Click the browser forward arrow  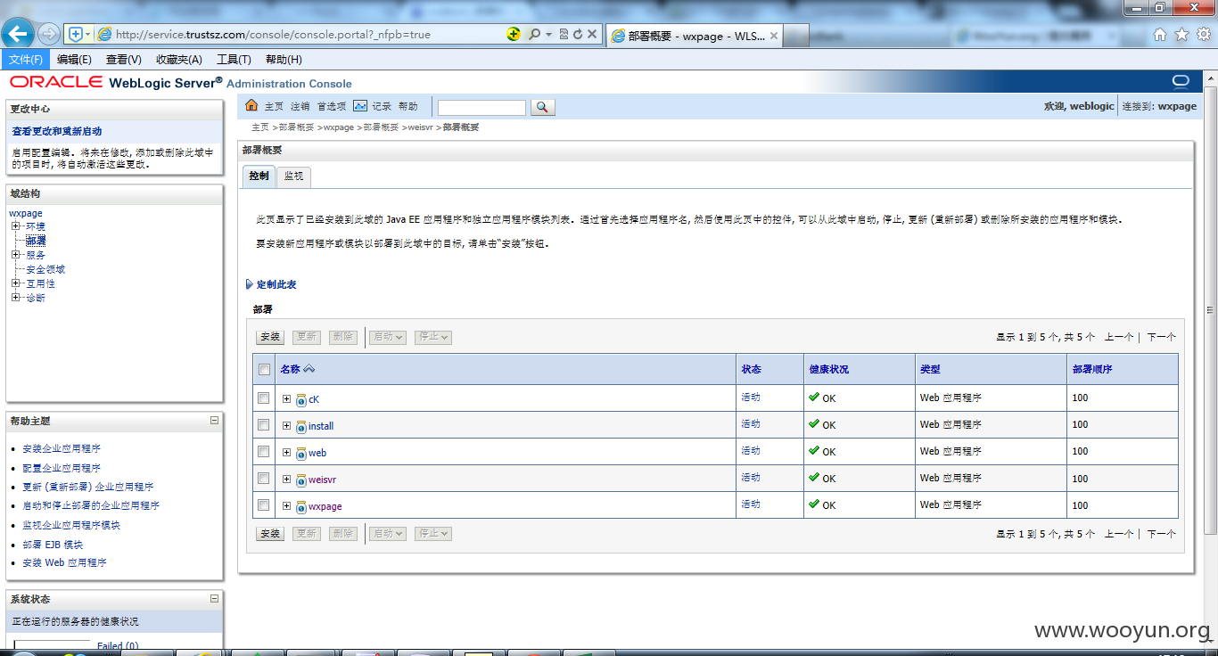pyautogui.click(x=49, y=35)
